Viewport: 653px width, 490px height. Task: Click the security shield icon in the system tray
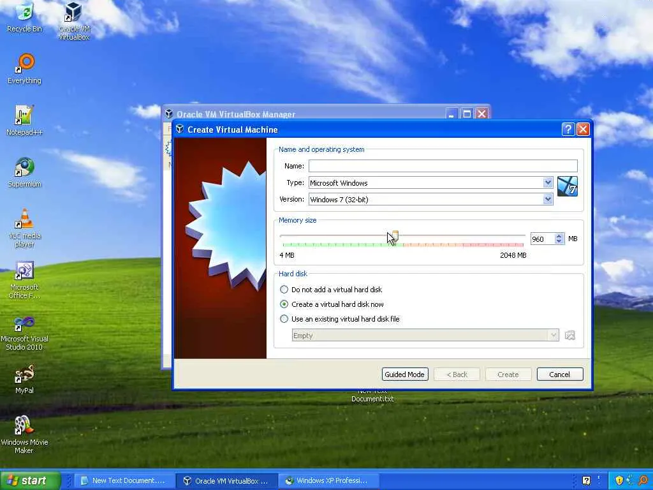[x=619, y=480]
